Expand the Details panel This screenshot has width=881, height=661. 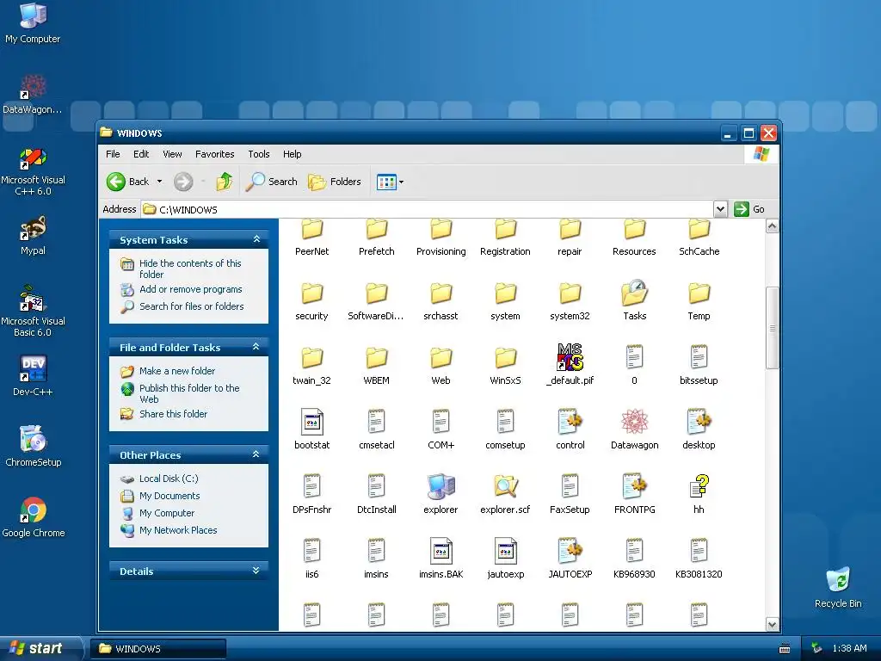256,571
